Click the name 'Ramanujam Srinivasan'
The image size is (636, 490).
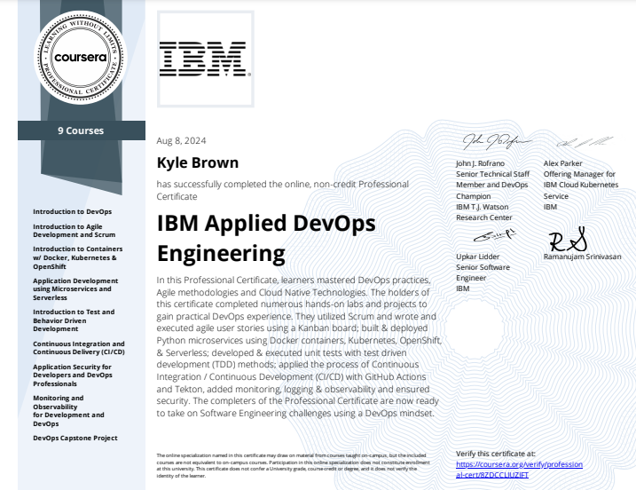click(x=582, y=257)
